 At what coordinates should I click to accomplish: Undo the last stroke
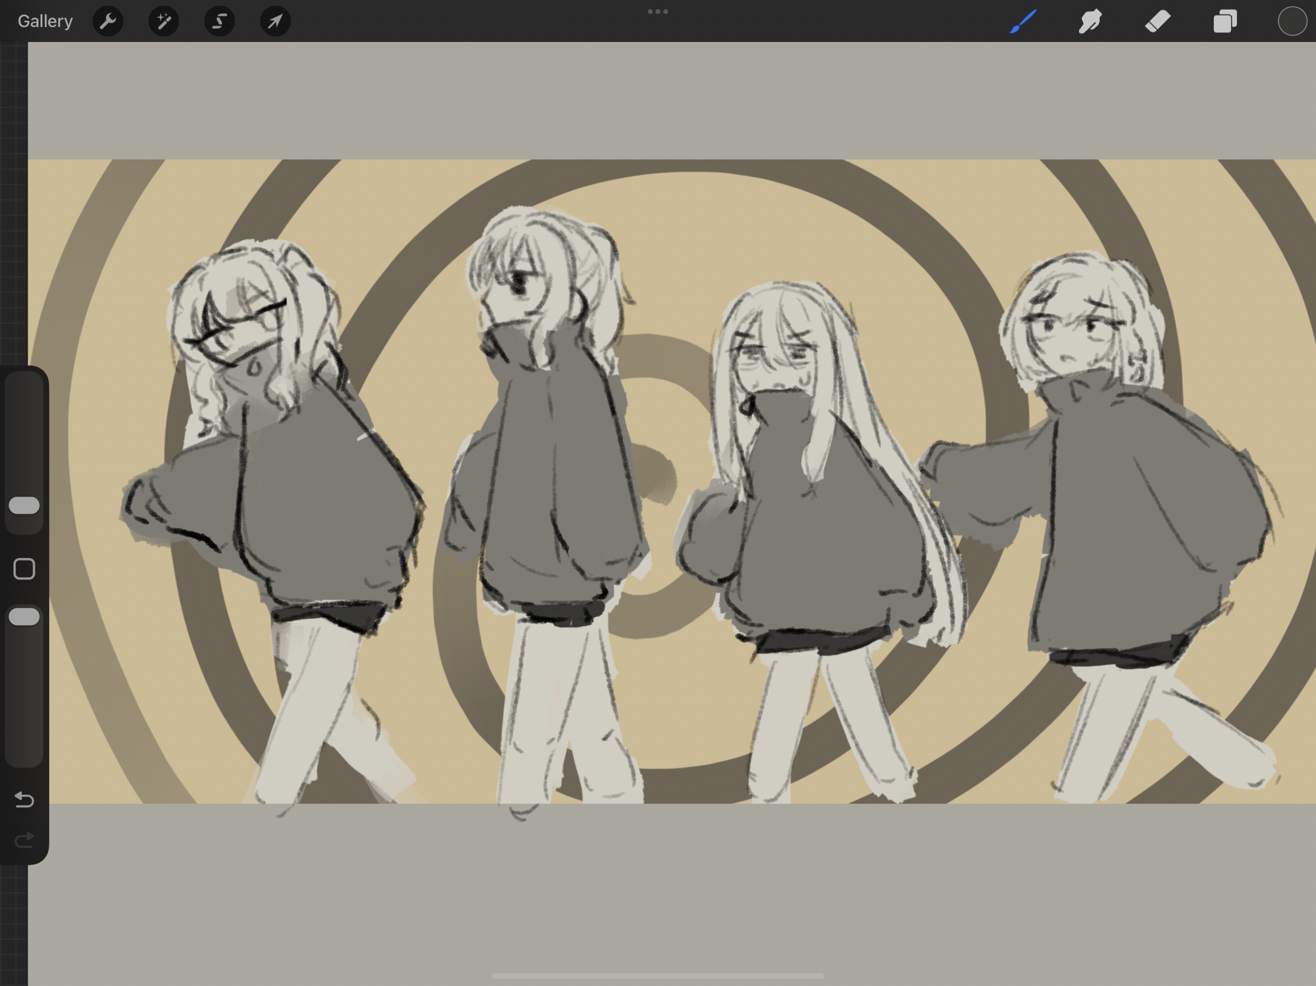coord(24,799)
